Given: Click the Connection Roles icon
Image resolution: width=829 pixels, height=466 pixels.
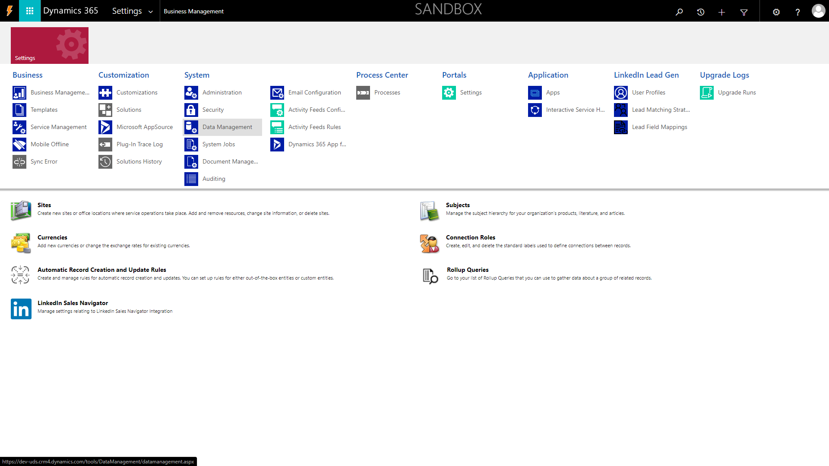Looking at the screenshot, I should point(430,243).
